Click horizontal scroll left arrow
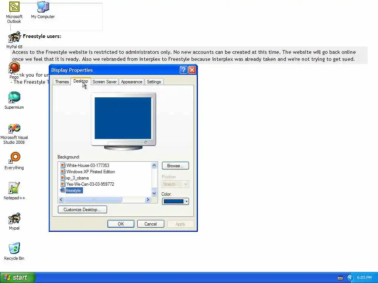 [x=61, y=199]
